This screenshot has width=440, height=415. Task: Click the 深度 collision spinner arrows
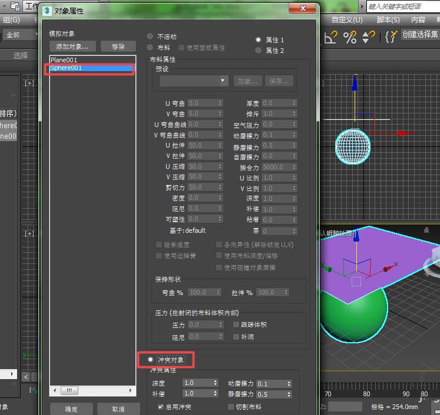coord(215,383)
